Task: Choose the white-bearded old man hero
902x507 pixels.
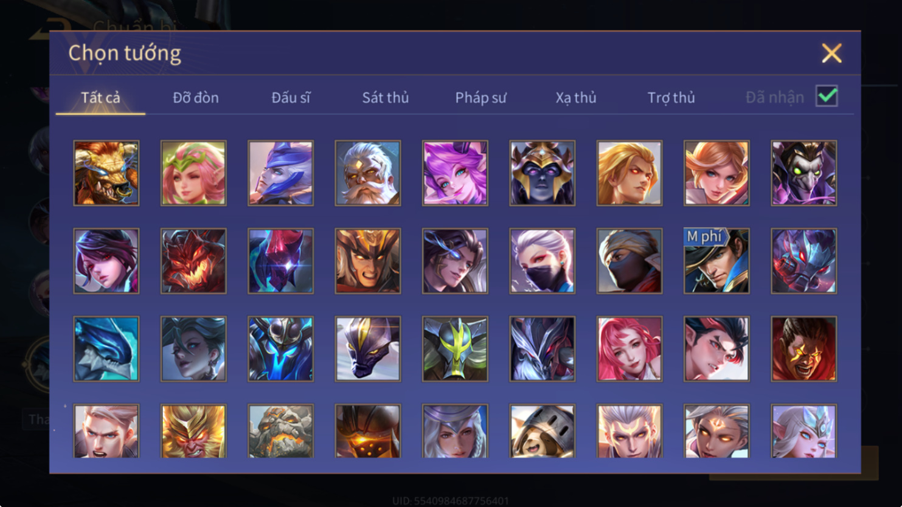Action: pyautogui.click(x=368, y=173)
